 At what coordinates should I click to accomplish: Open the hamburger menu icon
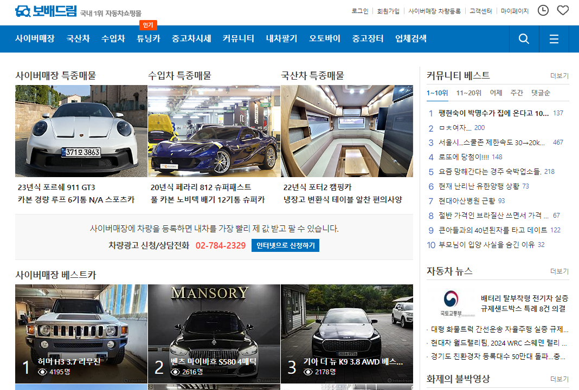[x=553, y=38]
